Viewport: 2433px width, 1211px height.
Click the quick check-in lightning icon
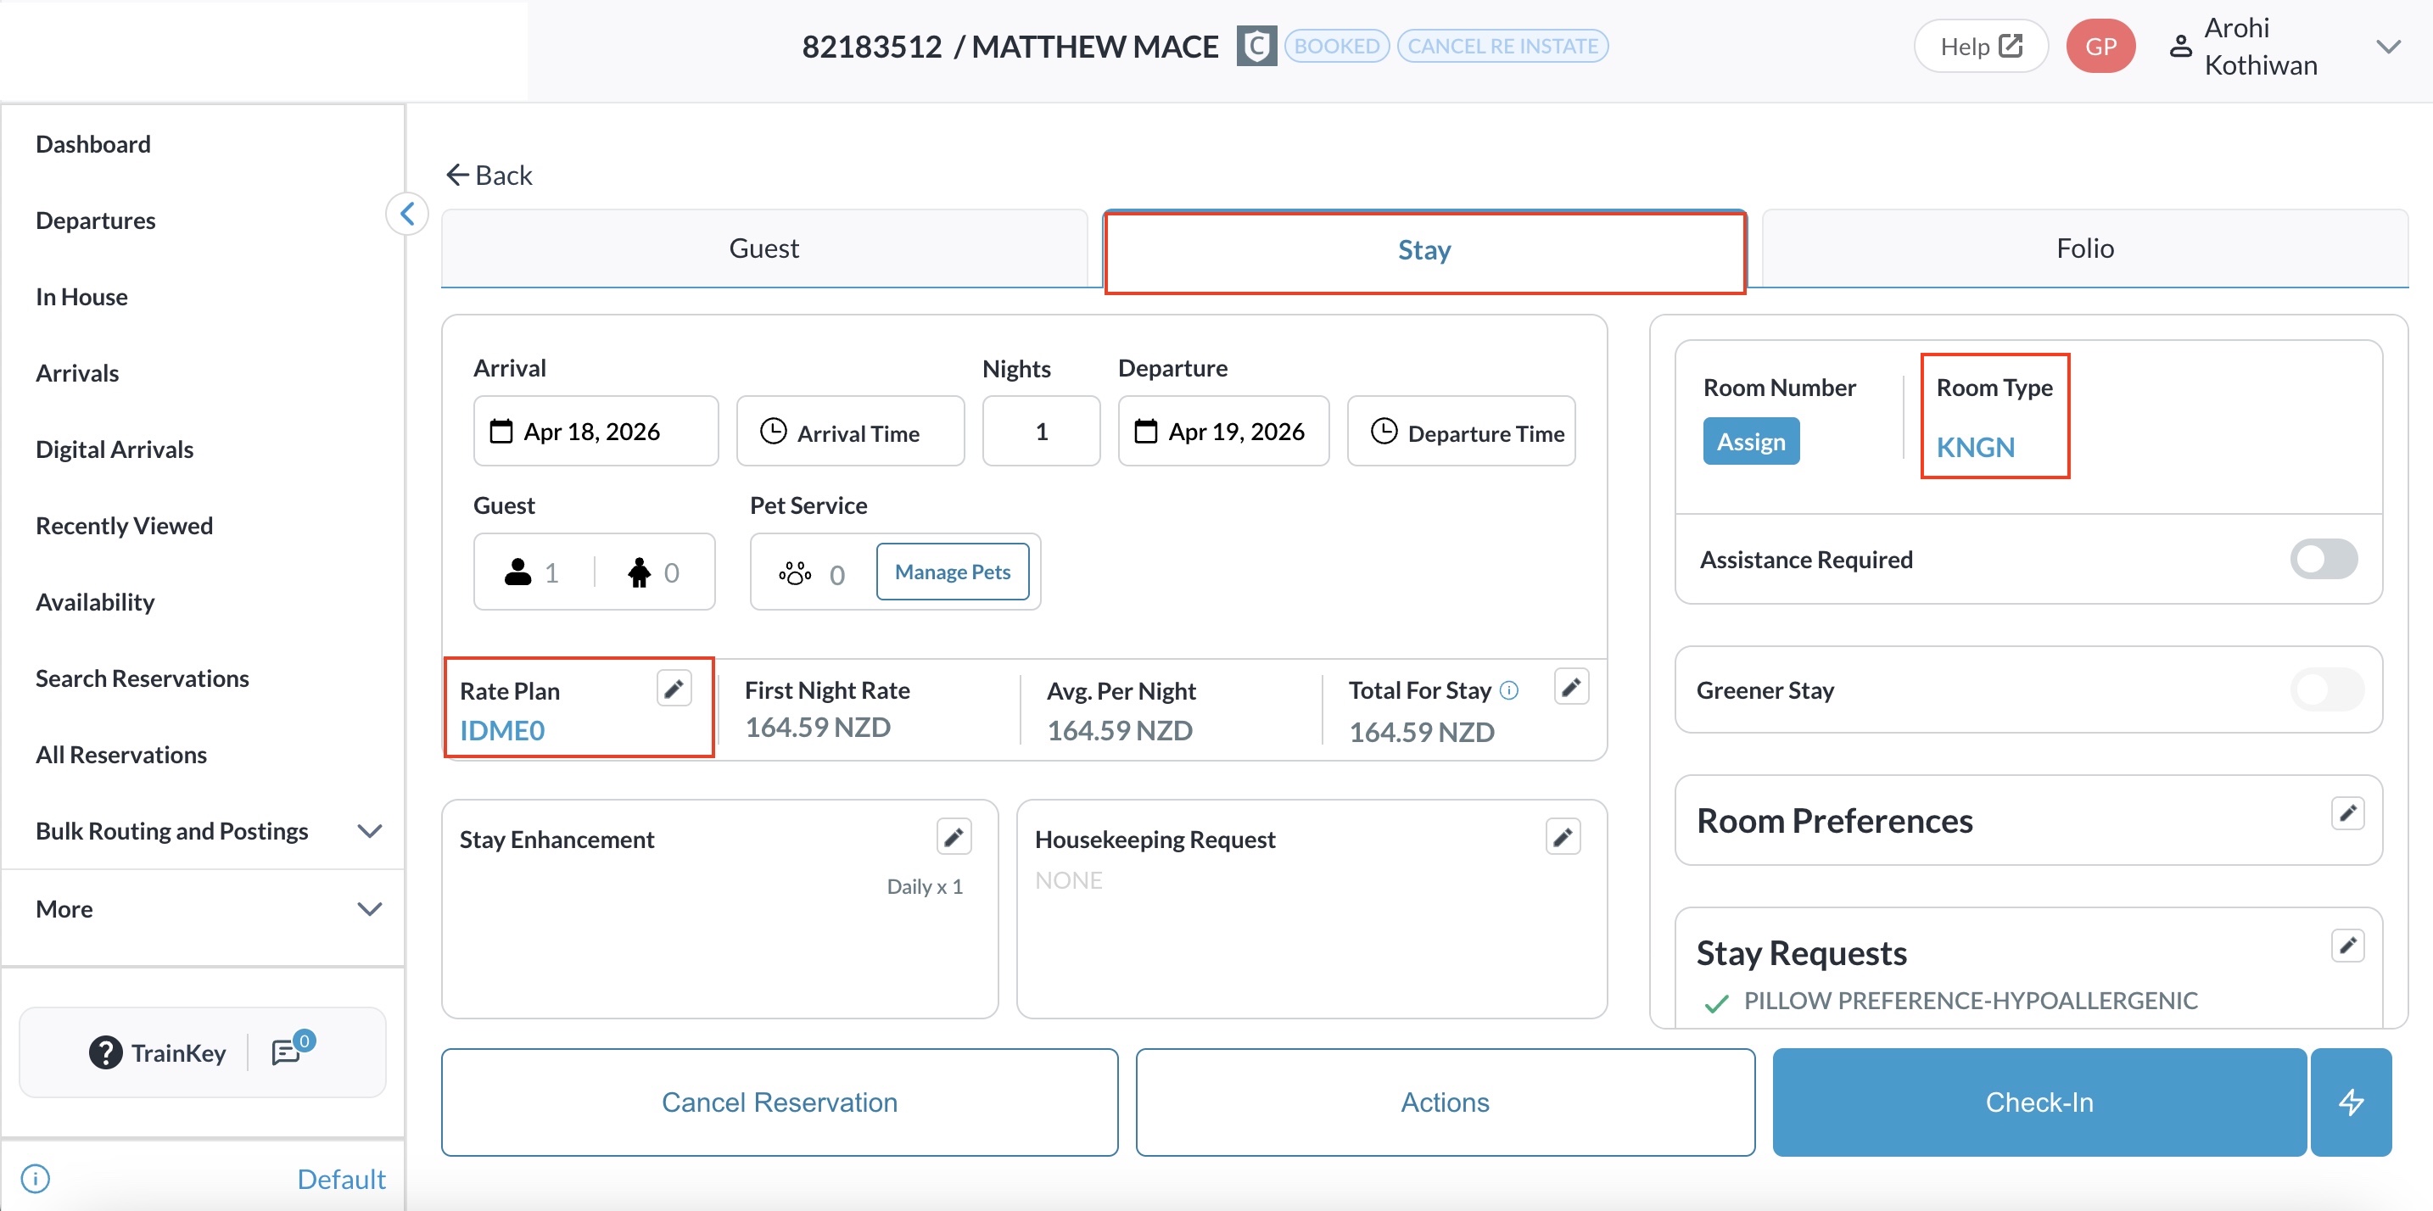2351,1102
